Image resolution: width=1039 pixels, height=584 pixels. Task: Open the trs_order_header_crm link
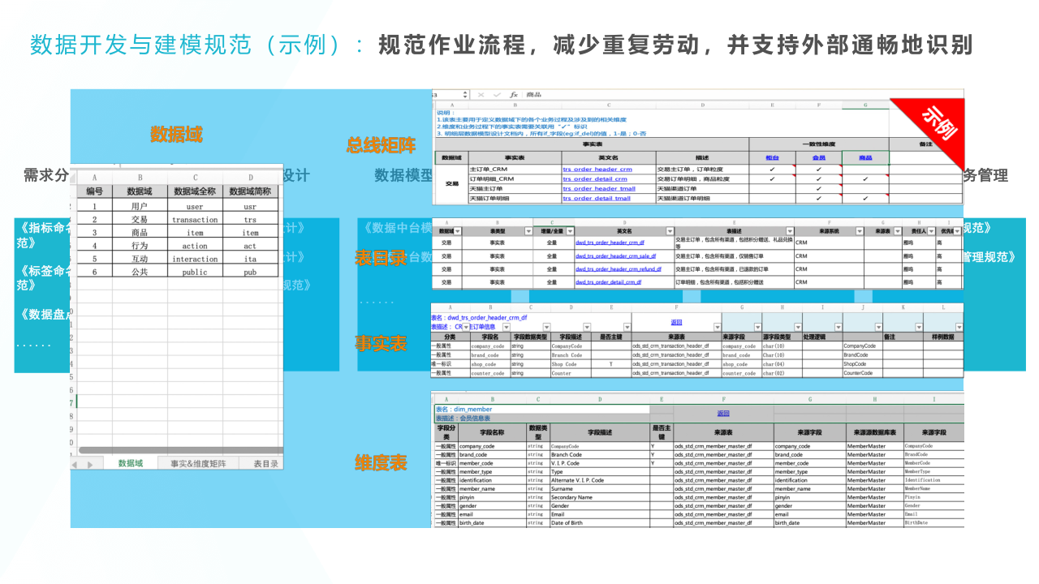[597, 170]
